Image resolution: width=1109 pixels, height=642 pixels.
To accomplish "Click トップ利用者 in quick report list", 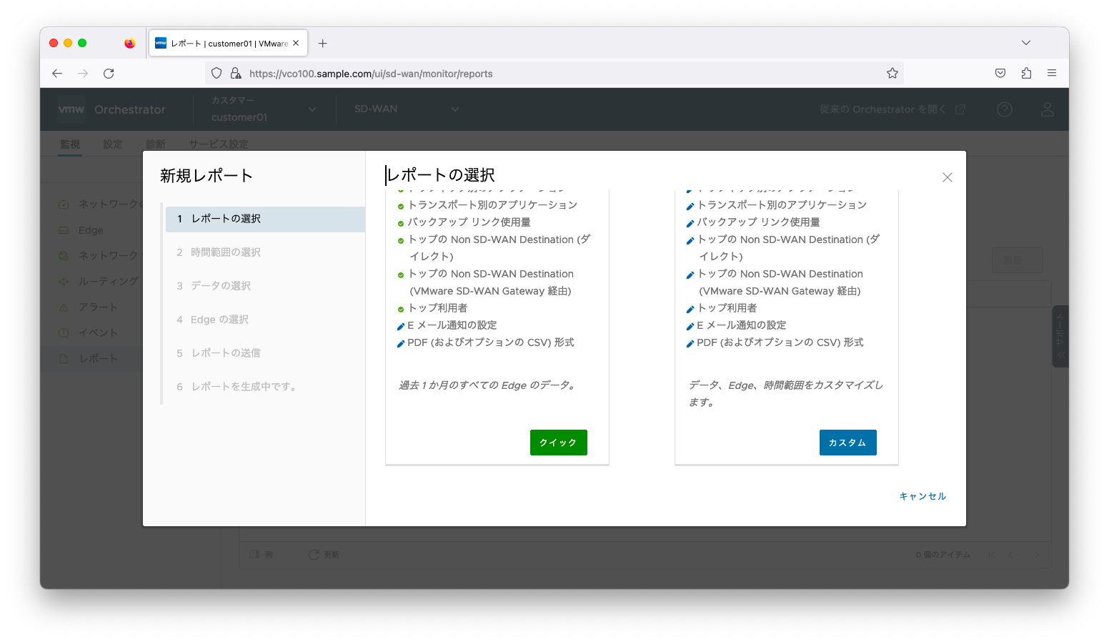I will (x=438, y=308).
